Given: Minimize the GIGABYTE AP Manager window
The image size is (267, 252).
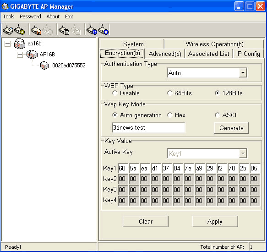Looking at the screenshot, I should coord(239,6).
